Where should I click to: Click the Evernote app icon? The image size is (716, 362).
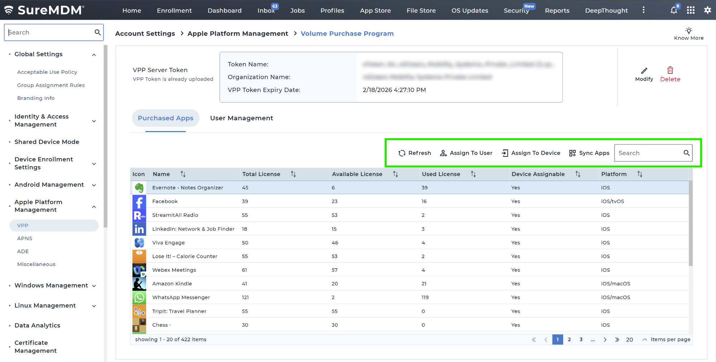coord(139,188)
